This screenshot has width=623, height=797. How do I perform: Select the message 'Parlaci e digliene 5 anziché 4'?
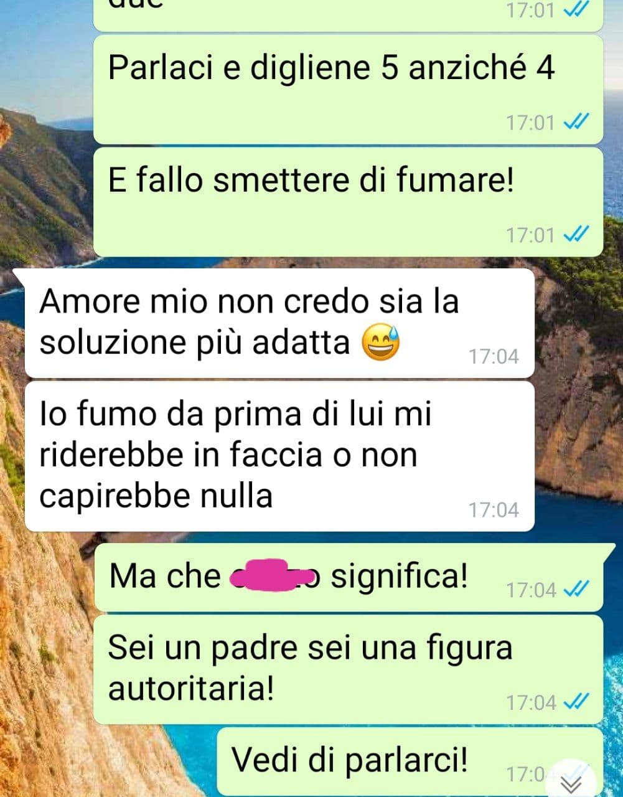[348, 89]
